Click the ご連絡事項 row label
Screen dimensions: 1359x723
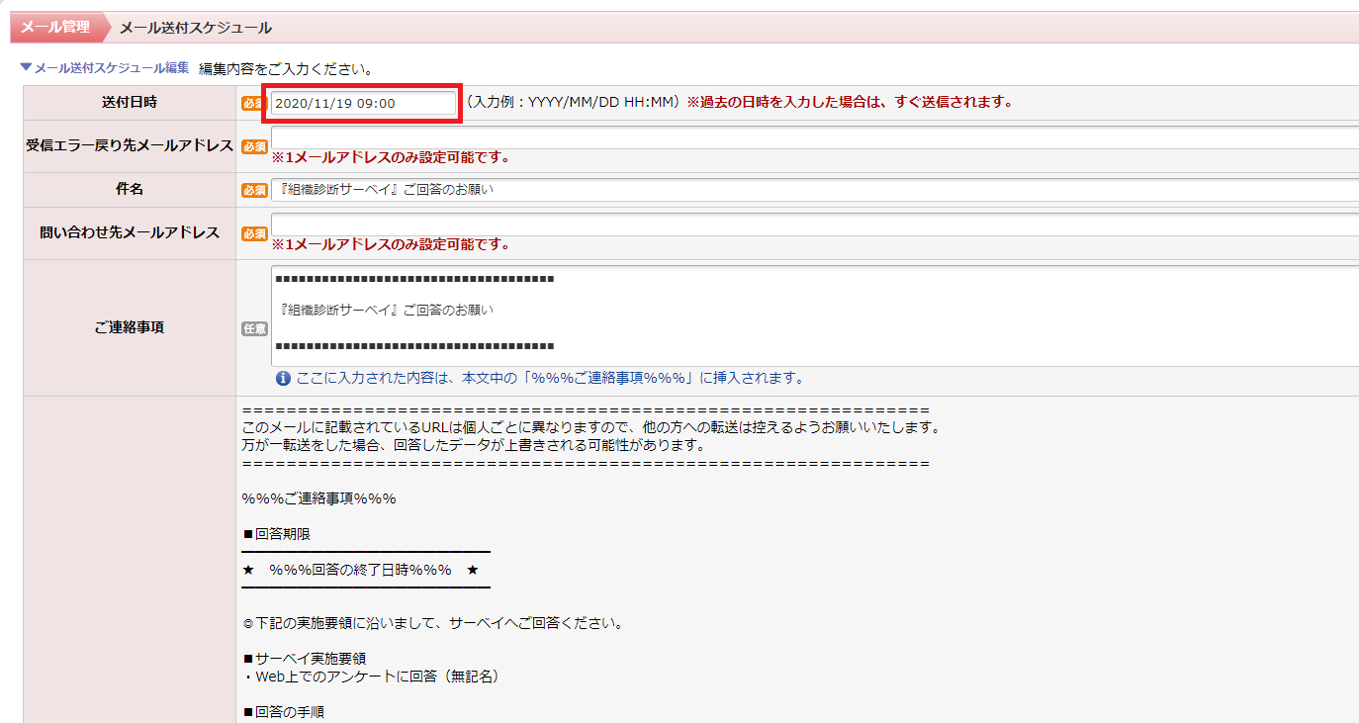click(x=129, y=327)
